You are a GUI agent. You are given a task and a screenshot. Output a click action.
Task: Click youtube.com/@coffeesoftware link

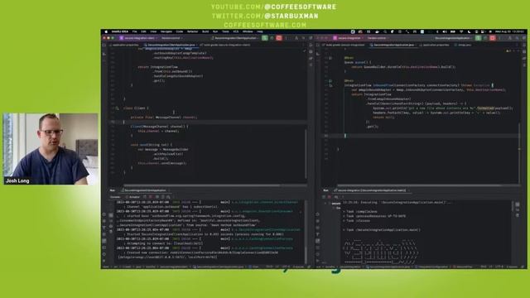click(274, 7)
